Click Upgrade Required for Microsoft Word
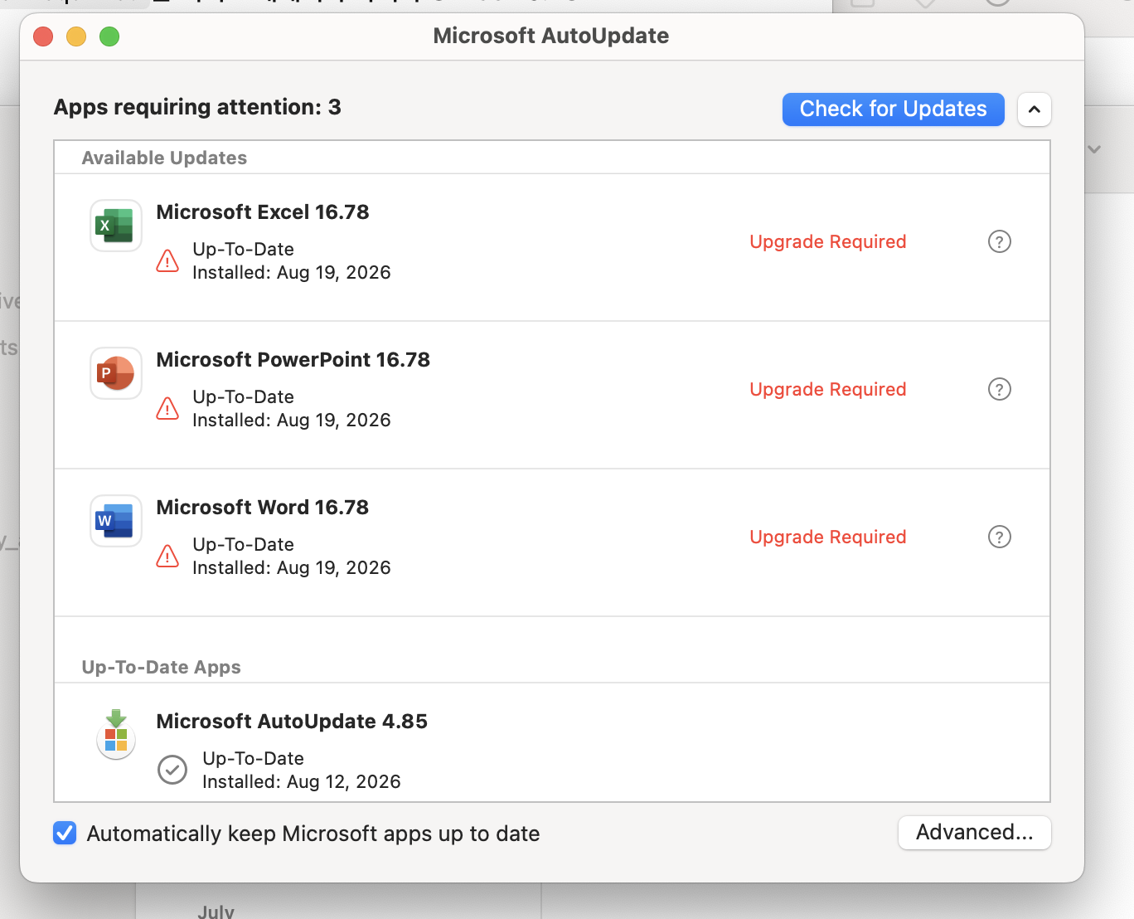 (828, 537)
